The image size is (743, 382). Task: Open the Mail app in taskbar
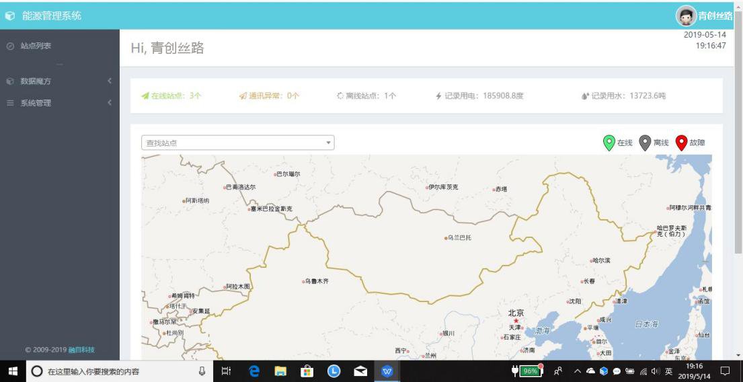(x=360, y=371)
